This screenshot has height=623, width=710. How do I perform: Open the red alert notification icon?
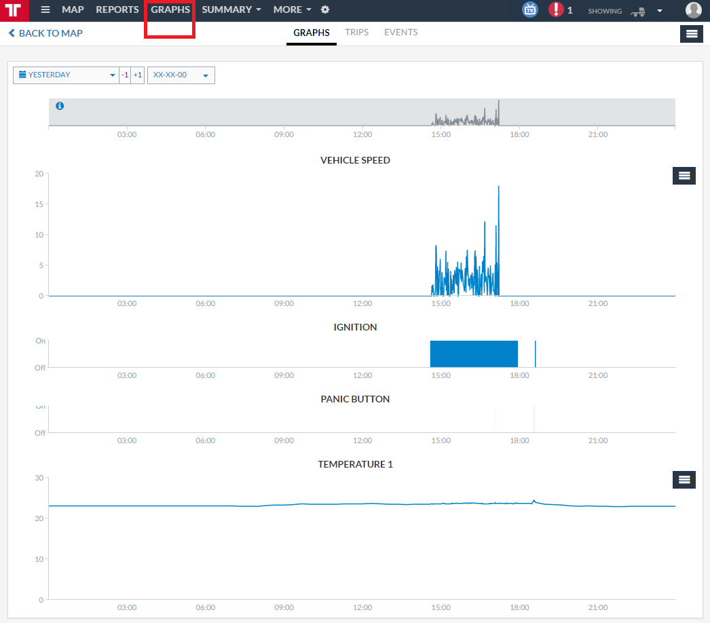pos(556,10)
